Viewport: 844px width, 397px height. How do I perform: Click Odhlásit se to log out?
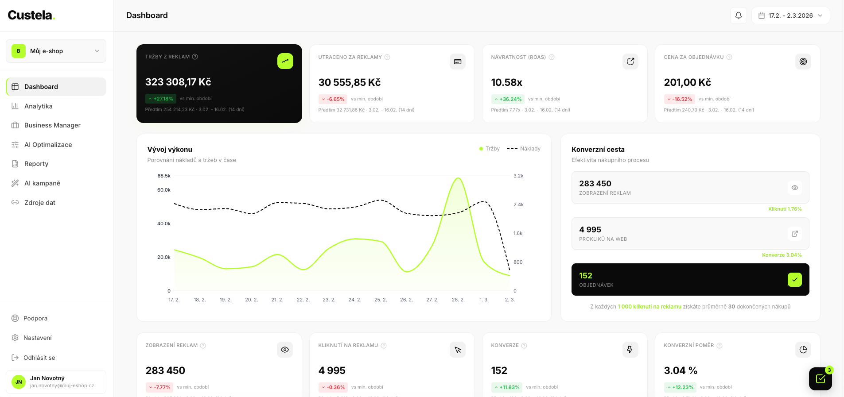tap(39, 358)
